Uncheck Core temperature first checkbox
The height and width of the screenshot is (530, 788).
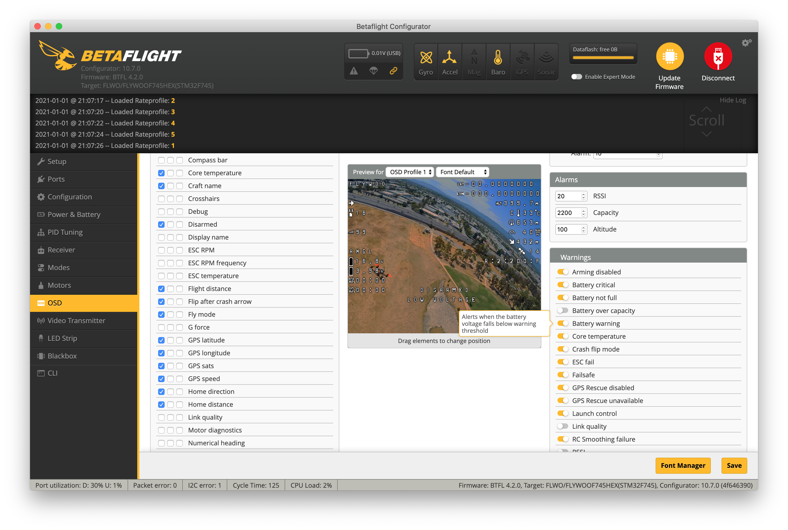161,173
